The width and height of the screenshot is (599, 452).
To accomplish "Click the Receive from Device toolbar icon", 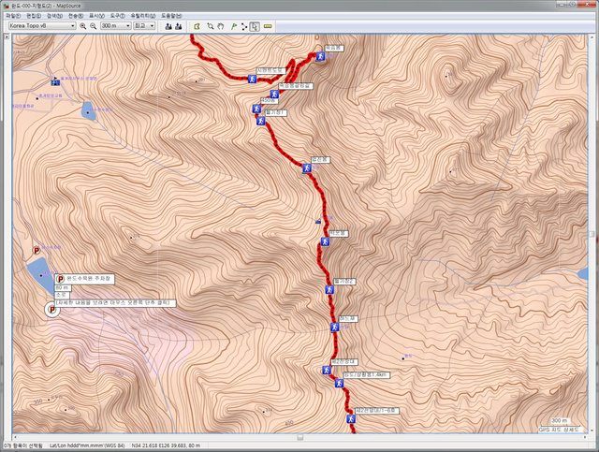I will coord(178,26).
